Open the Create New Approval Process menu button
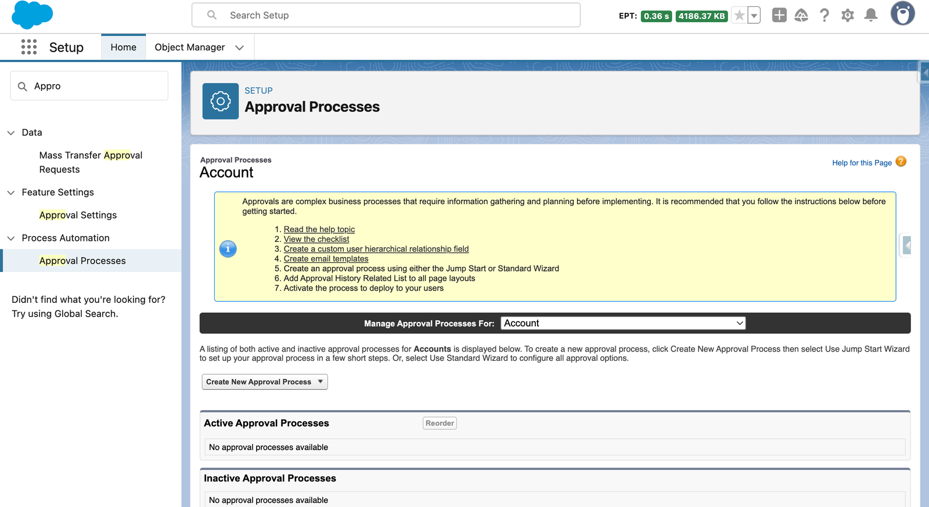This screenshot has height=507, width=929. (x=265, y=382)
